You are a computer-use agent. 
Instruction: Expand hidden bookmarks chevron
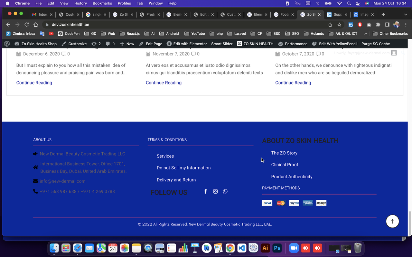(x=365, y=33)
